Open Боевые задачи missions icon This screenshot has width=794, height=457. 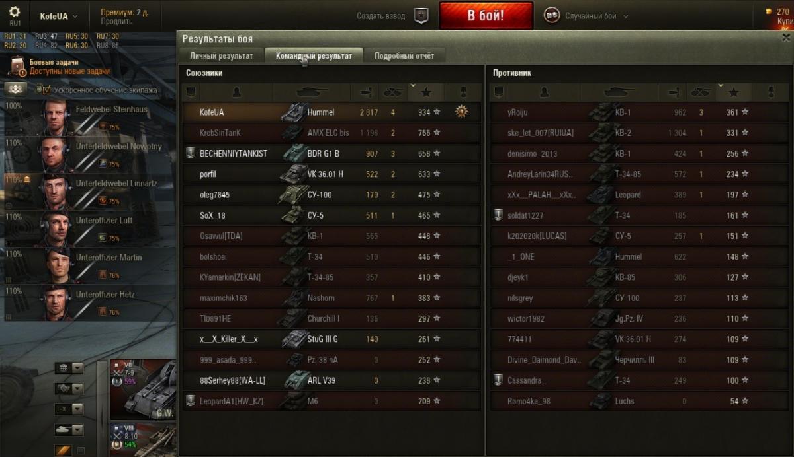point(18,66)
